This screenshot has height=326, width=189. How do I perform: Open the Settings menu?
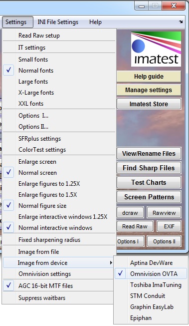17,22
